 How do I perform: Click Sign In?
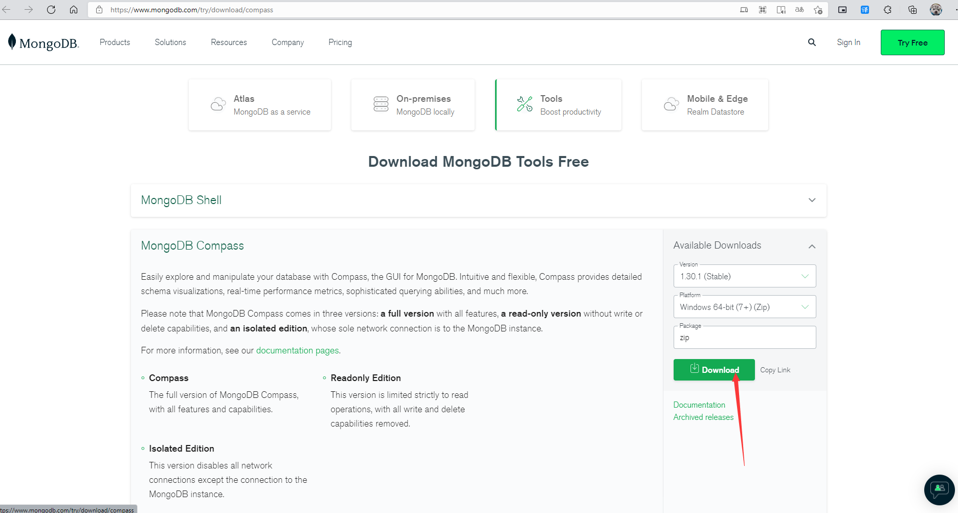(849, 42)
